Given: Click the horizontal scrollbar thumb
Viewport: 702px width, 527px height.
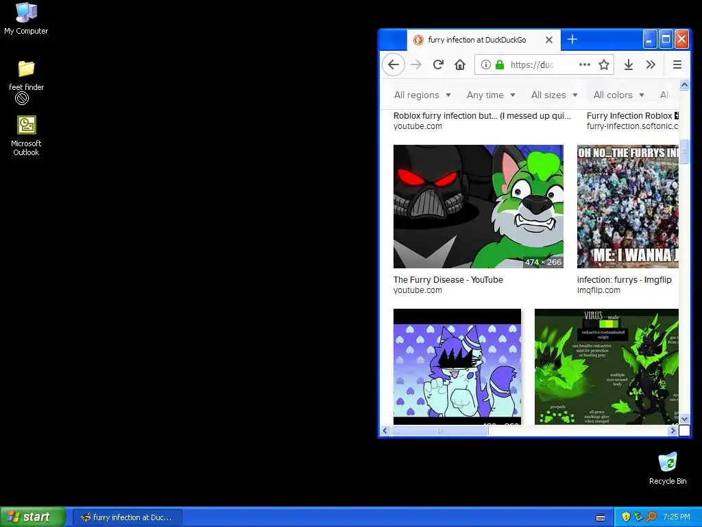Looking at the screenshot, I should (x=439, y=431).
